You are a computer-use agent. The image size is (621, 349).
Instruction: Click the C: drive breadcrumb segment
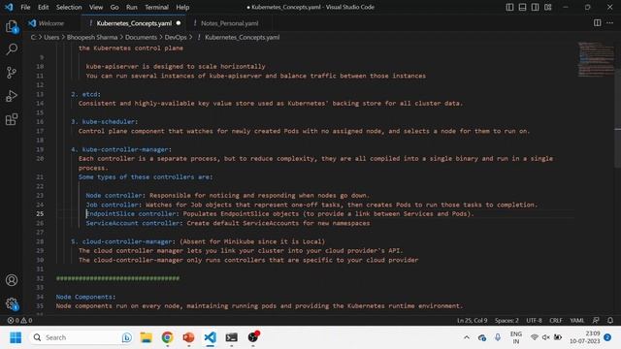[x=33, y=37]
